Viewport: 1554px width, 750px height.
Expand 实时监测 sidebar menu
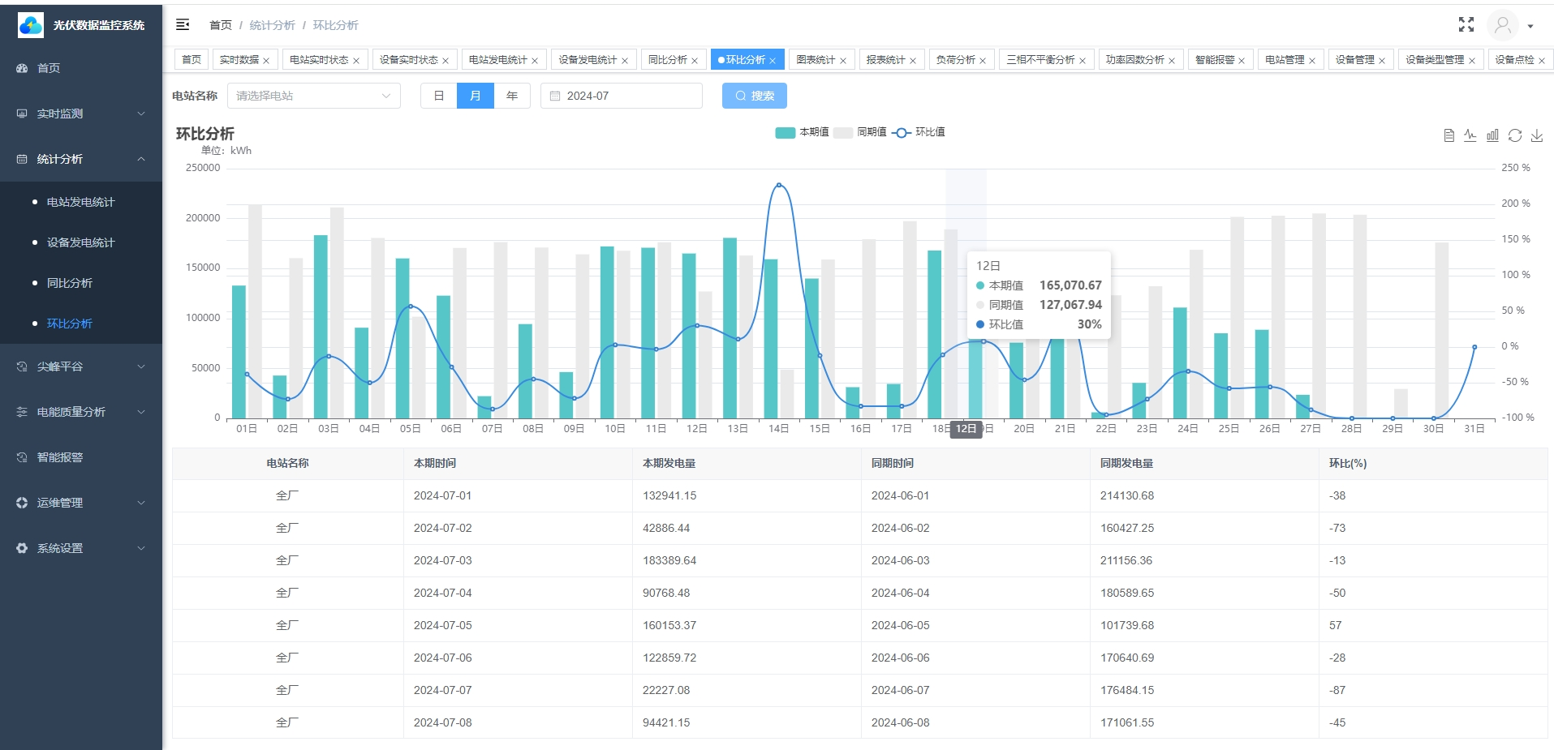(81, 114)
